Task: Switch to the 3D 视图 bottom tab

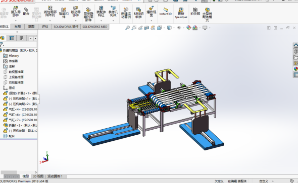Action: 38,176
